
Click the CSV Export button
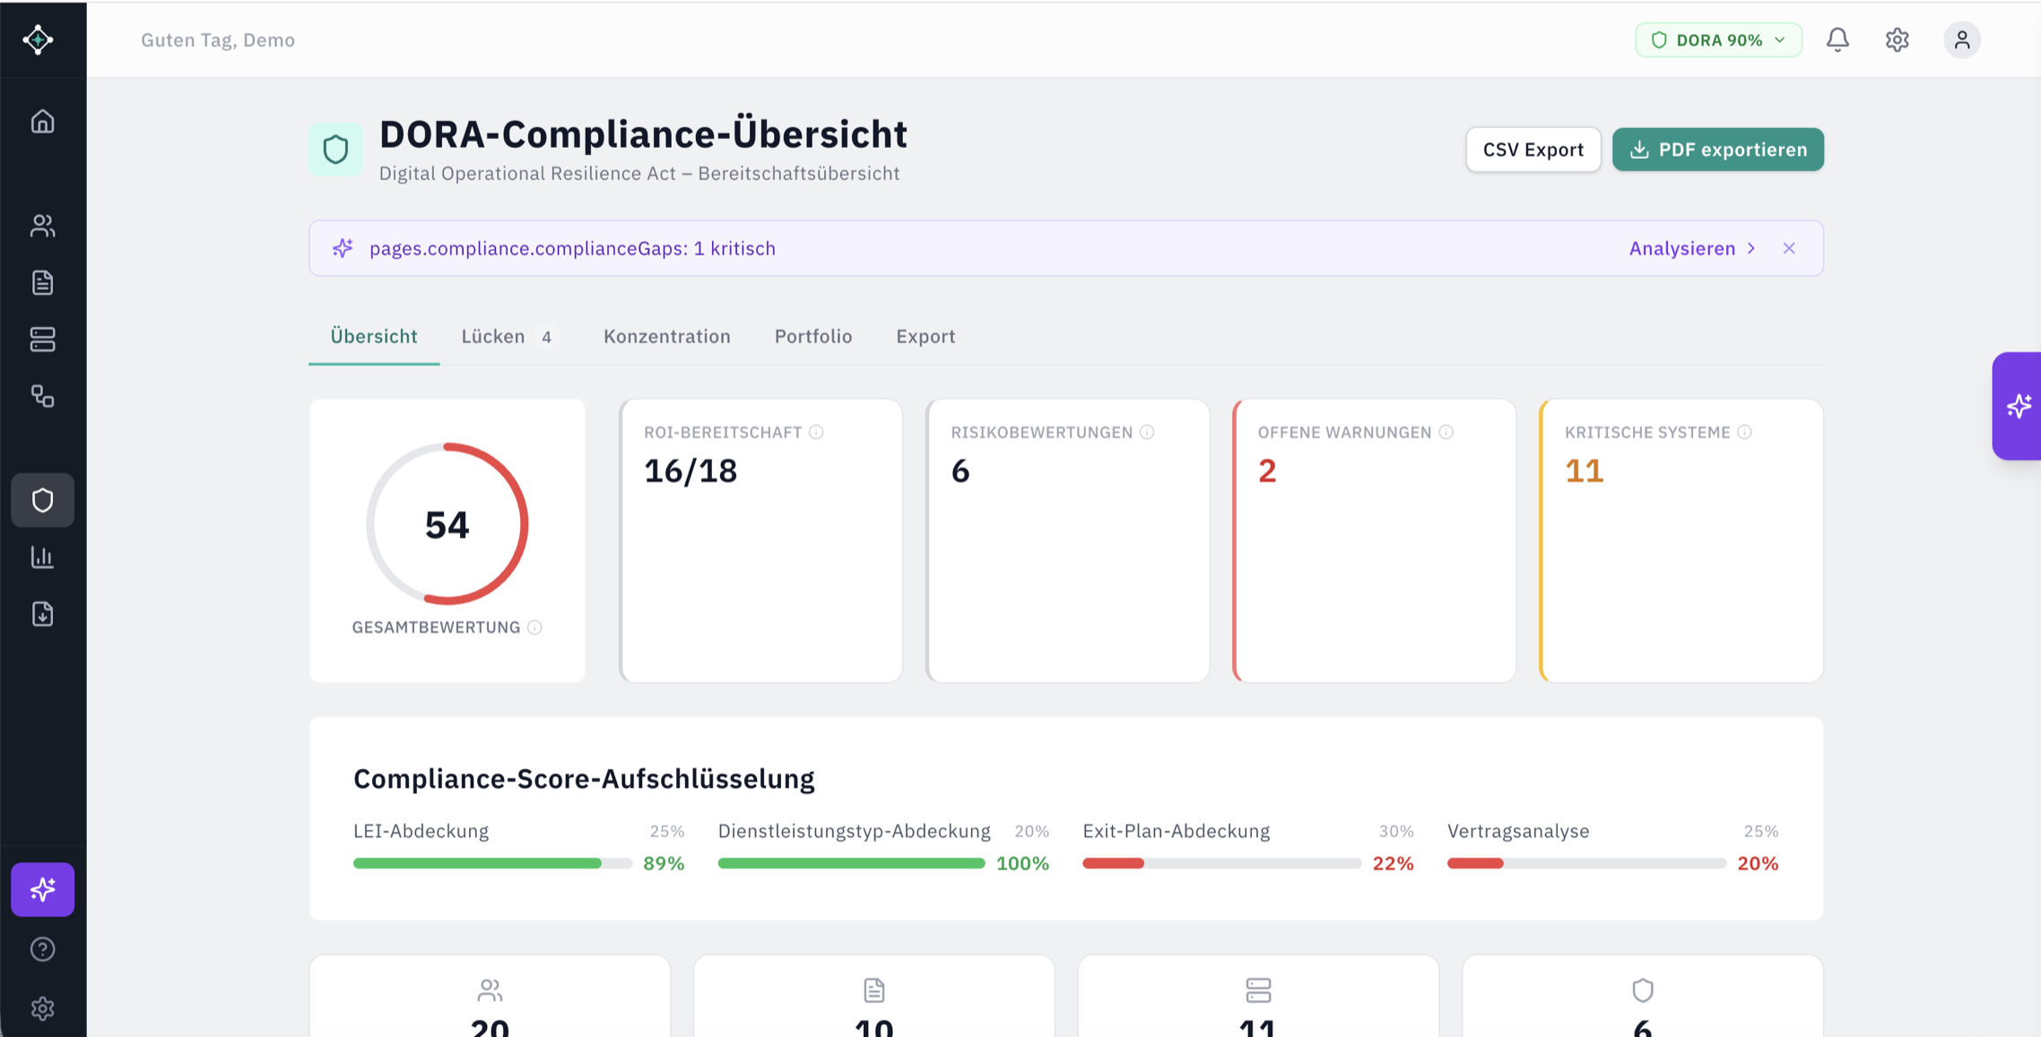[1533, 149]
